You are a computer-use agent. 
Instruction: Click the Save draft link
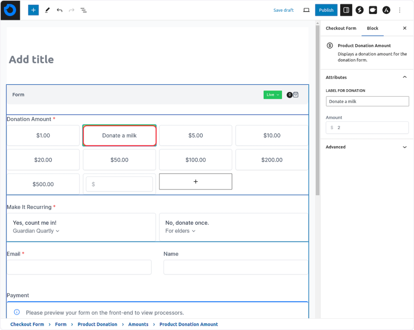[283, 10]
